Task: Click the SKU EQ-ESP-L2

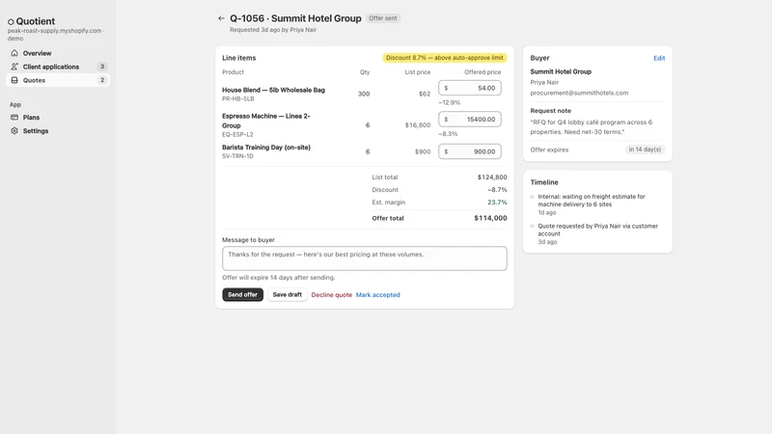Action: (x=237, y=134)
